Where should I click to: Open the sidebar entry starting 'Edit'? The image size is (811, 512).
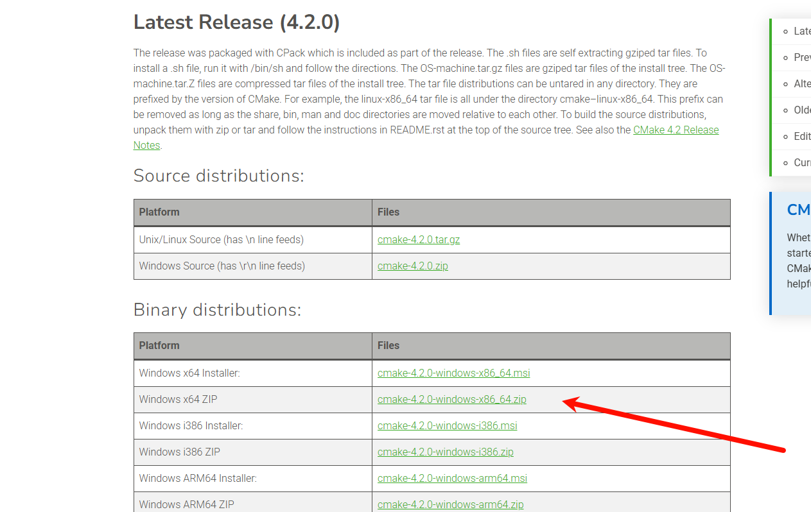pos(801,136)
